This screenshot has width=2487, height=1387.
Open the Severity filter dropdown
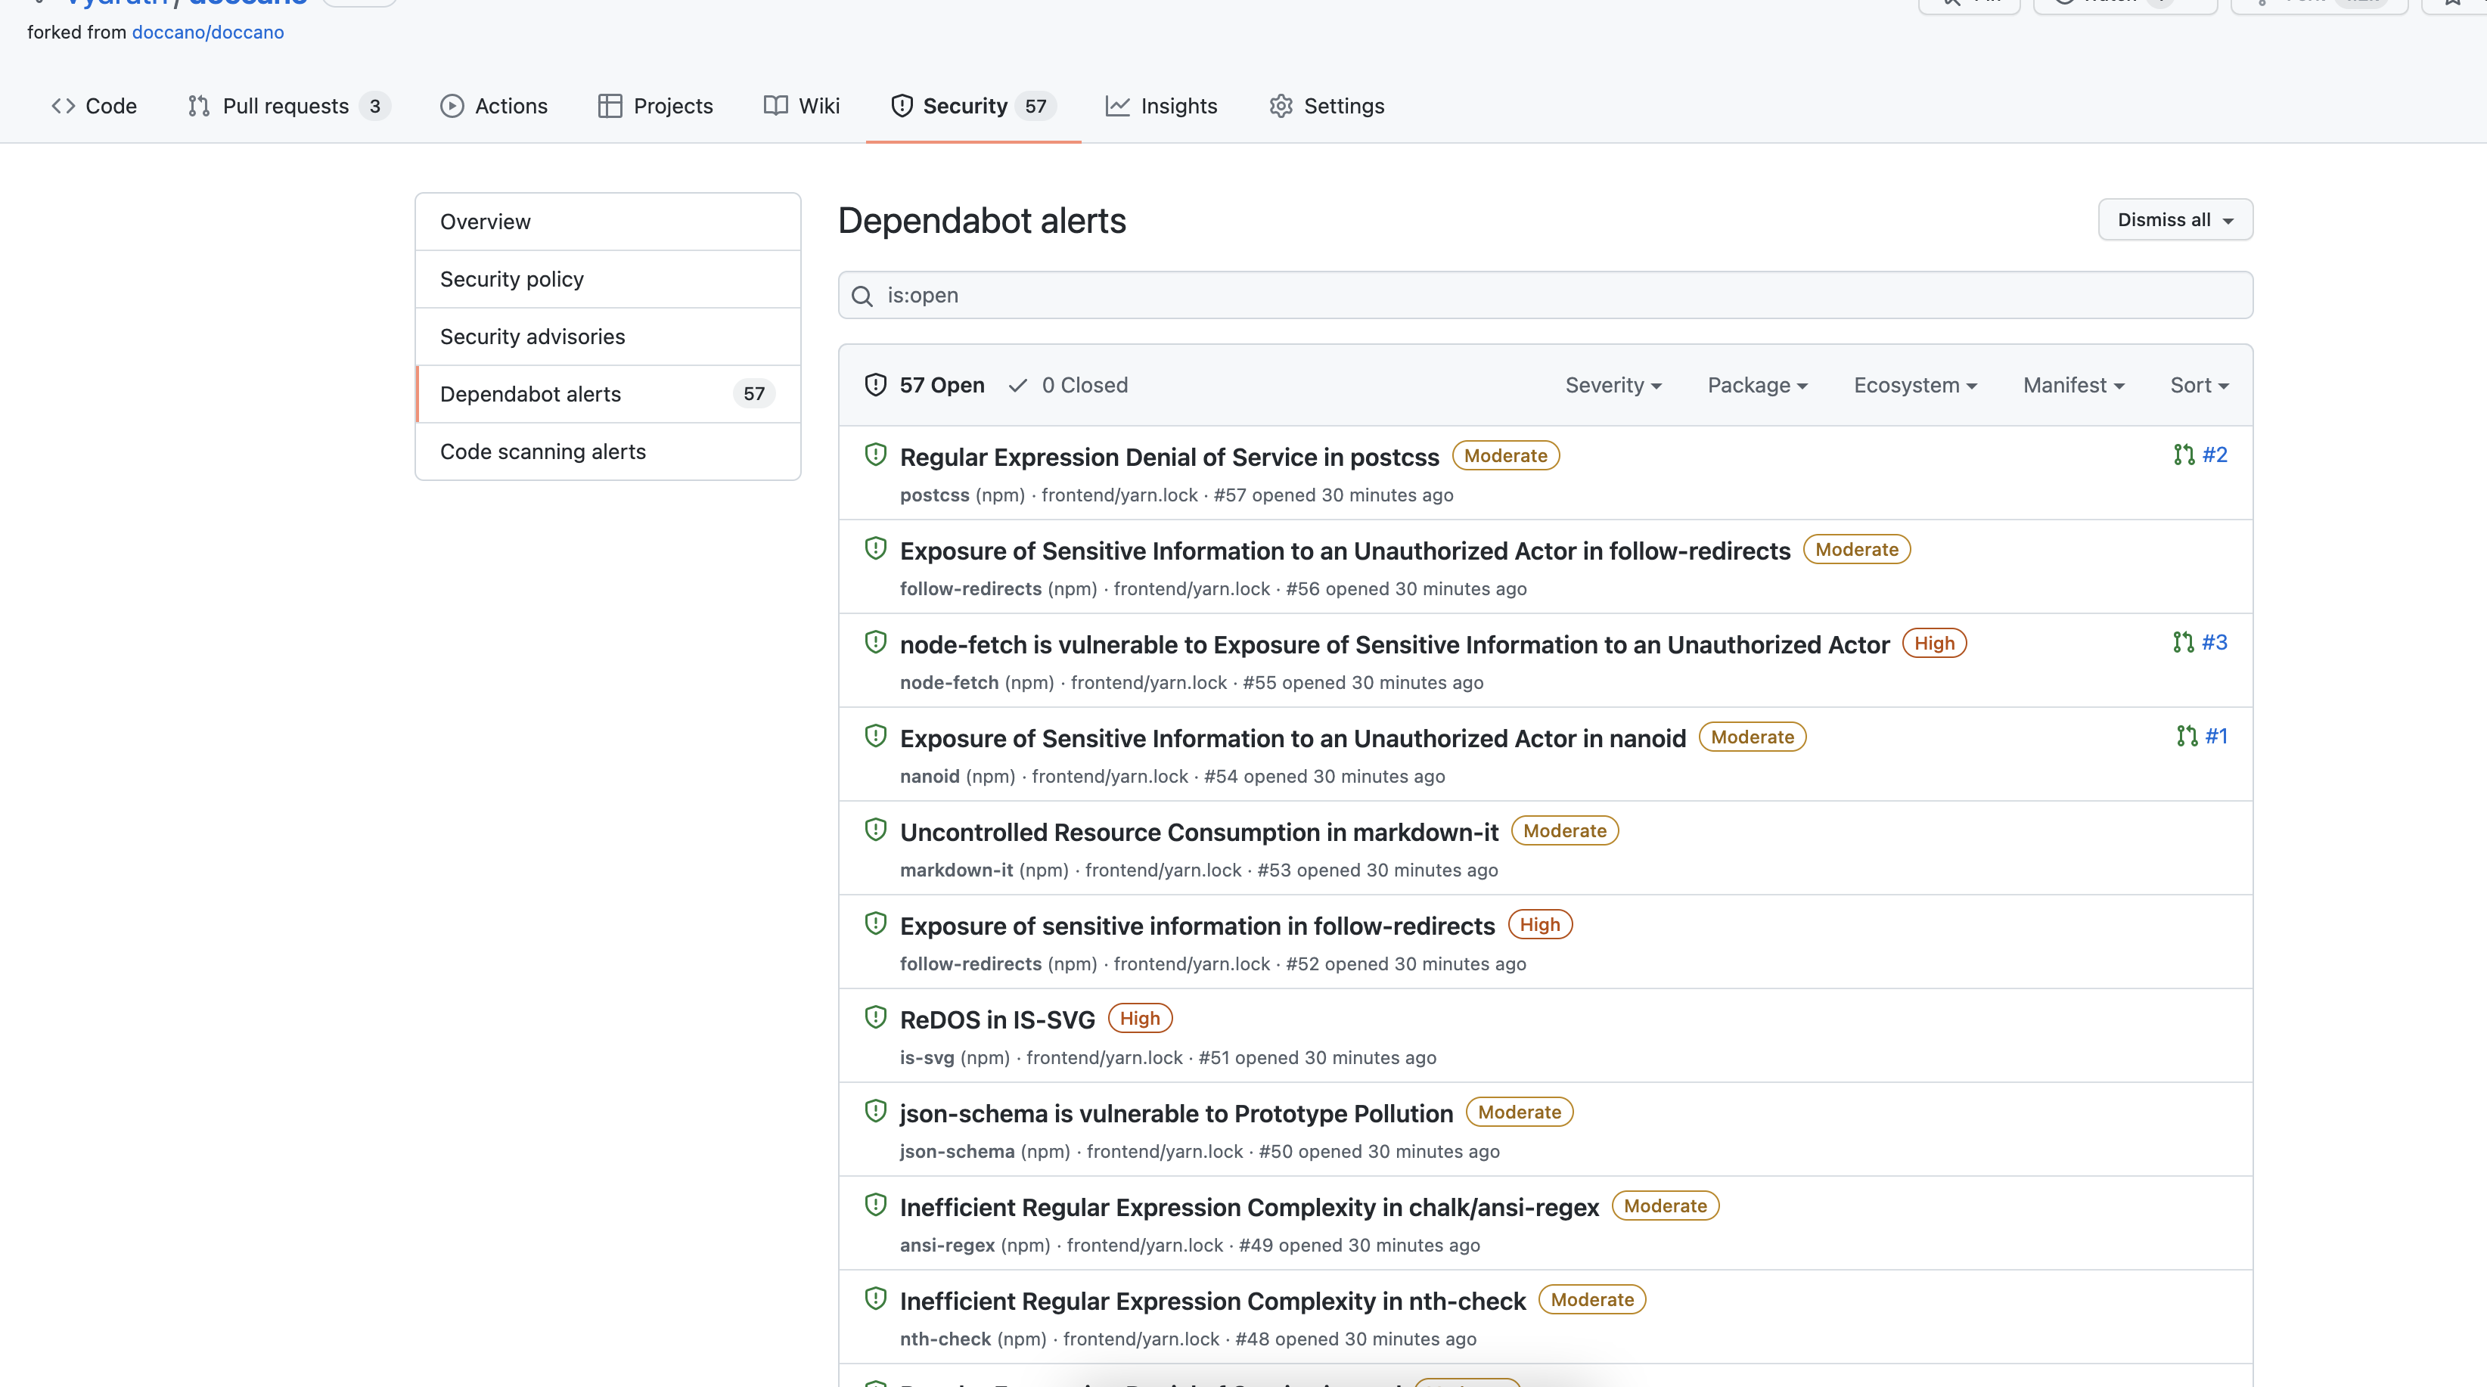click(1613, 384)
